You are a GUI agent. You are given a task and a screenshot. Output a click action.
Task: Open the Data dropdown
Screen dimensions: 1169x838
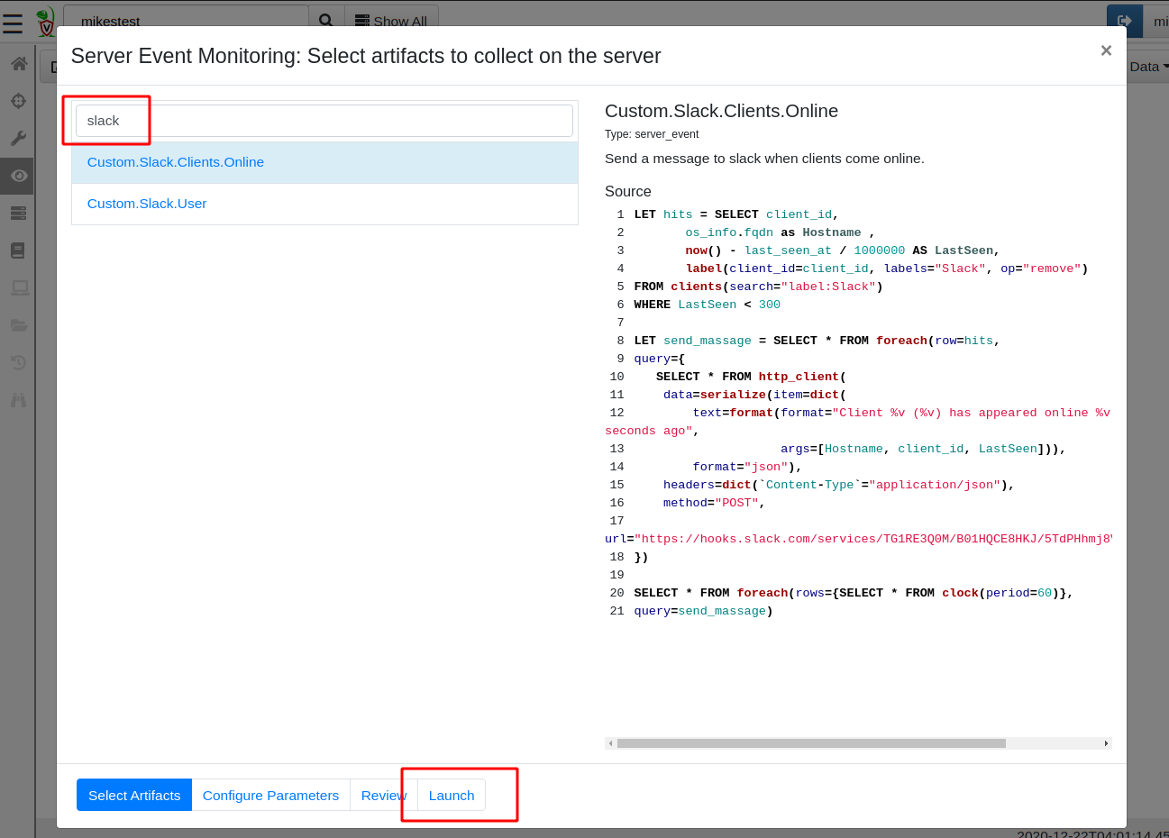click(x=1146, y=66)
